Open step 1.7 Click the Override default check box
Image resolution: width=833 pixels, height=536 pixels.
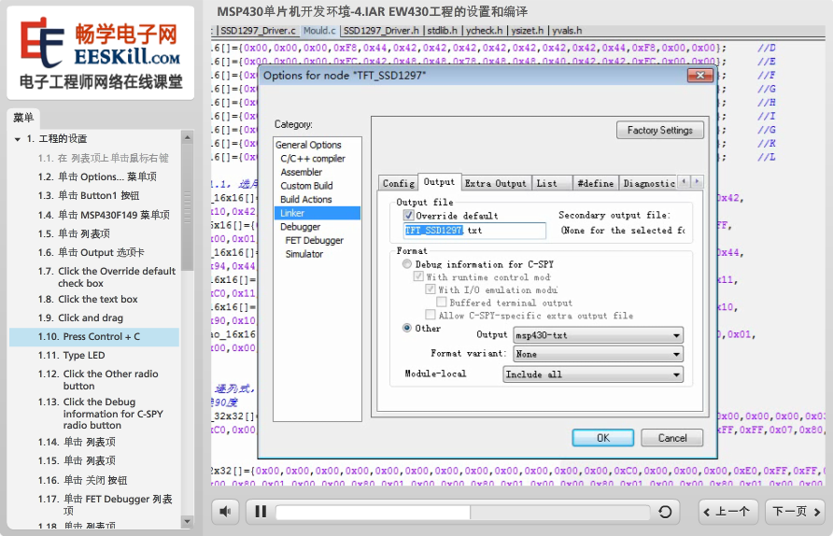[x=106, y=276]
